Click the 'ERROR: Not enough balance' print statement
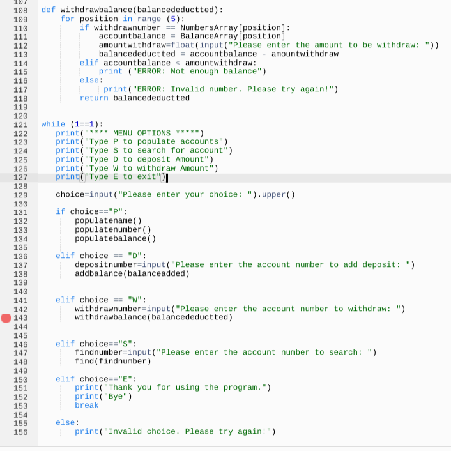 click(x=183, y=71)
